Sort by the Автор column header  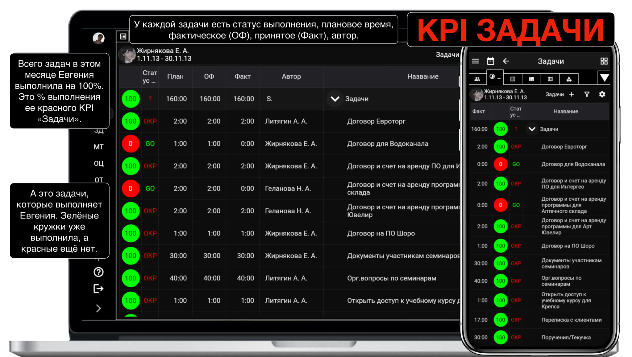[x=291, y=76]
